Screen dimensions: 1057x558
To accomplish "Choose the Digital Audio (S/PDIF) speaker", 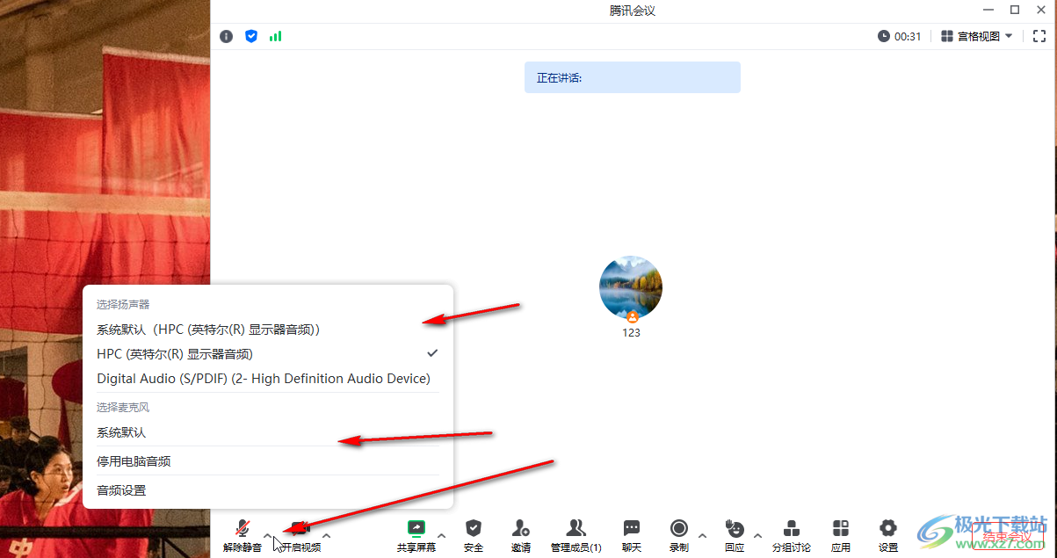I will point(268,379).
